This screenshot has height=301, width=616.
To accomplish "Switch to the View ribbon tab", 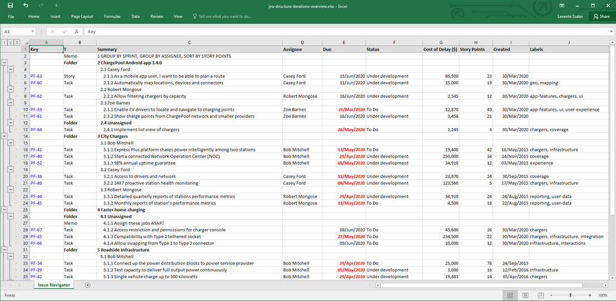I will click(x=178, y=17).
